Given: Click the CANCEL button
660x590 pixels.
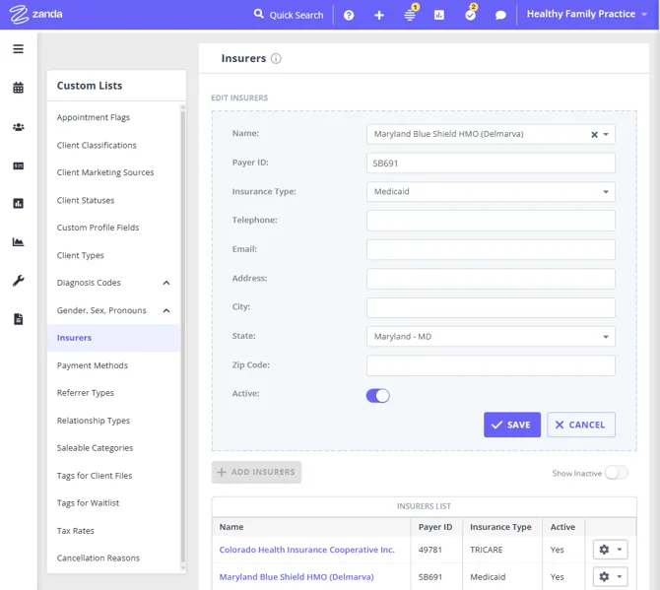Looking at the screenshot, I should (581, 425).
